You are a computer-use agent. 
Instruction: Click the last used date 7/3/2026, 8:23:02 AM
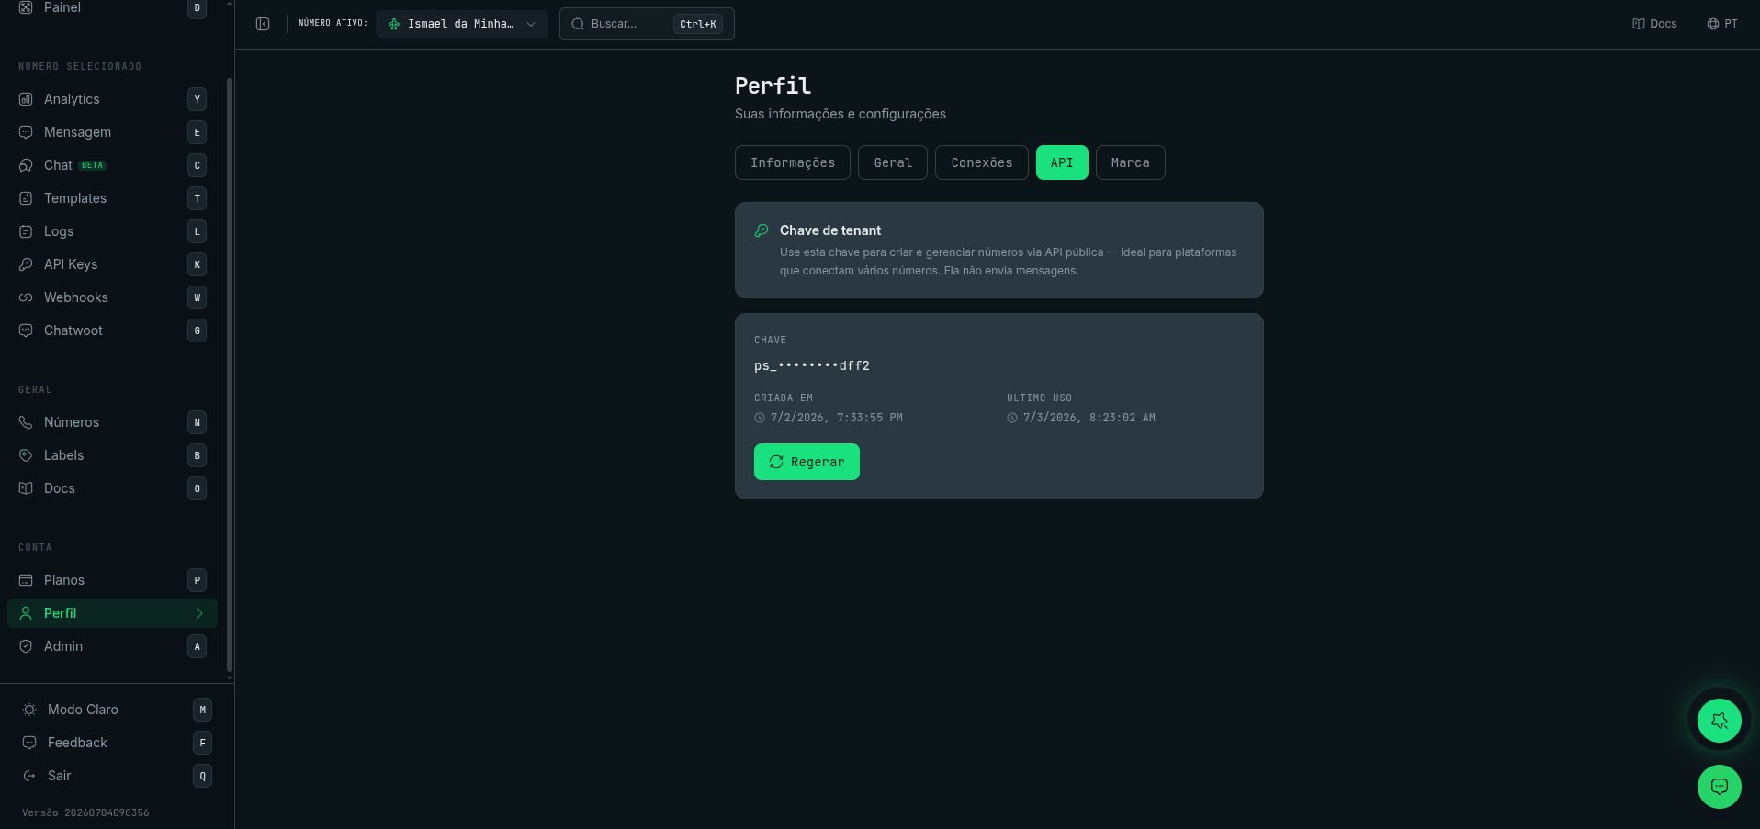[1089, 418]
